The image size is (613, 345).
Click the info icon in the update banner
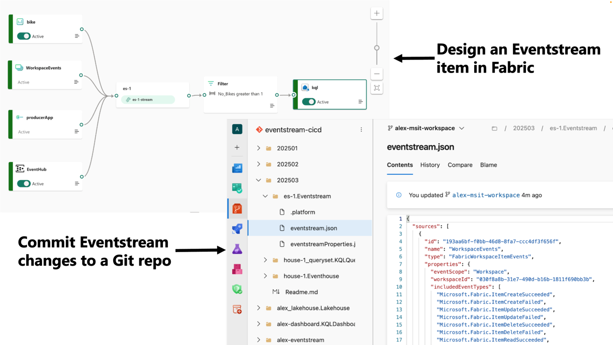(x=399, y=195)
